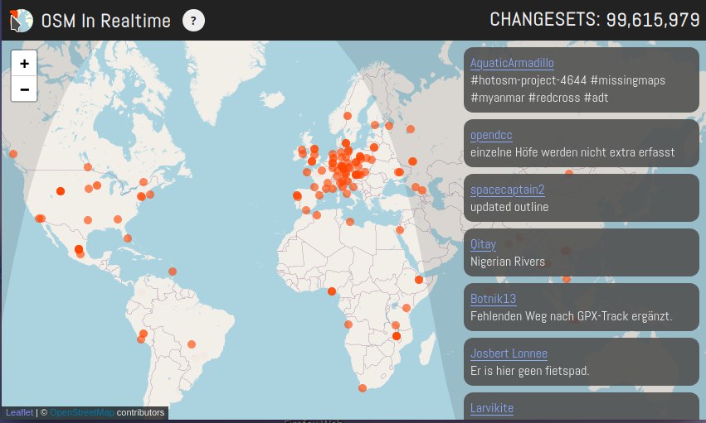Open the question mark help button

(x=193, y=21)
